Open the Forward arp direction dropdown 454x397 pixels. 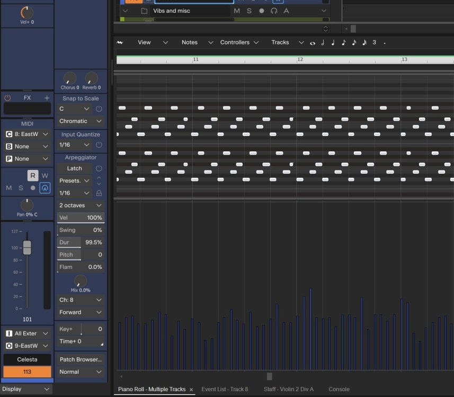(x=80, y=312)
